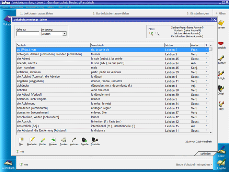This screenshot has height=172, width=229.
Task: Select step 3. Einstellungen
Action: click(x=198, y=13)
